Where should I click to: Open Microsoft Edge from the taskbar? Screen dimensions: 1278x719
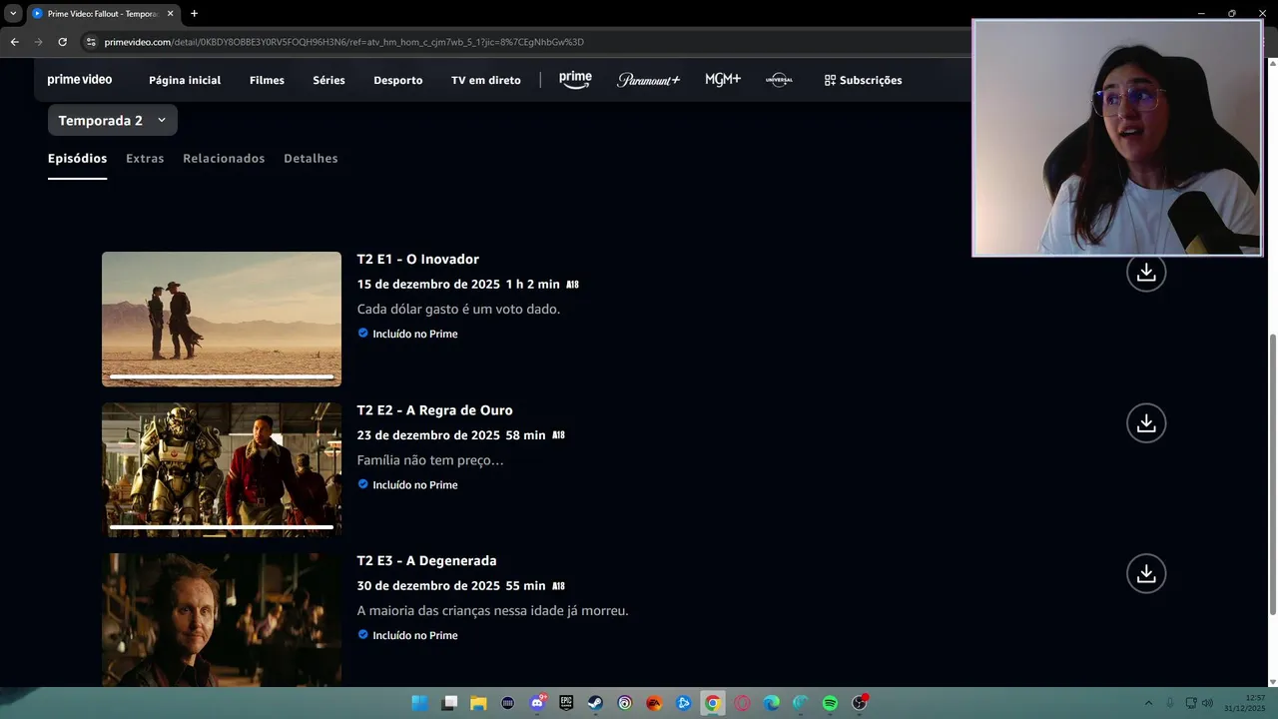(772, 703)
